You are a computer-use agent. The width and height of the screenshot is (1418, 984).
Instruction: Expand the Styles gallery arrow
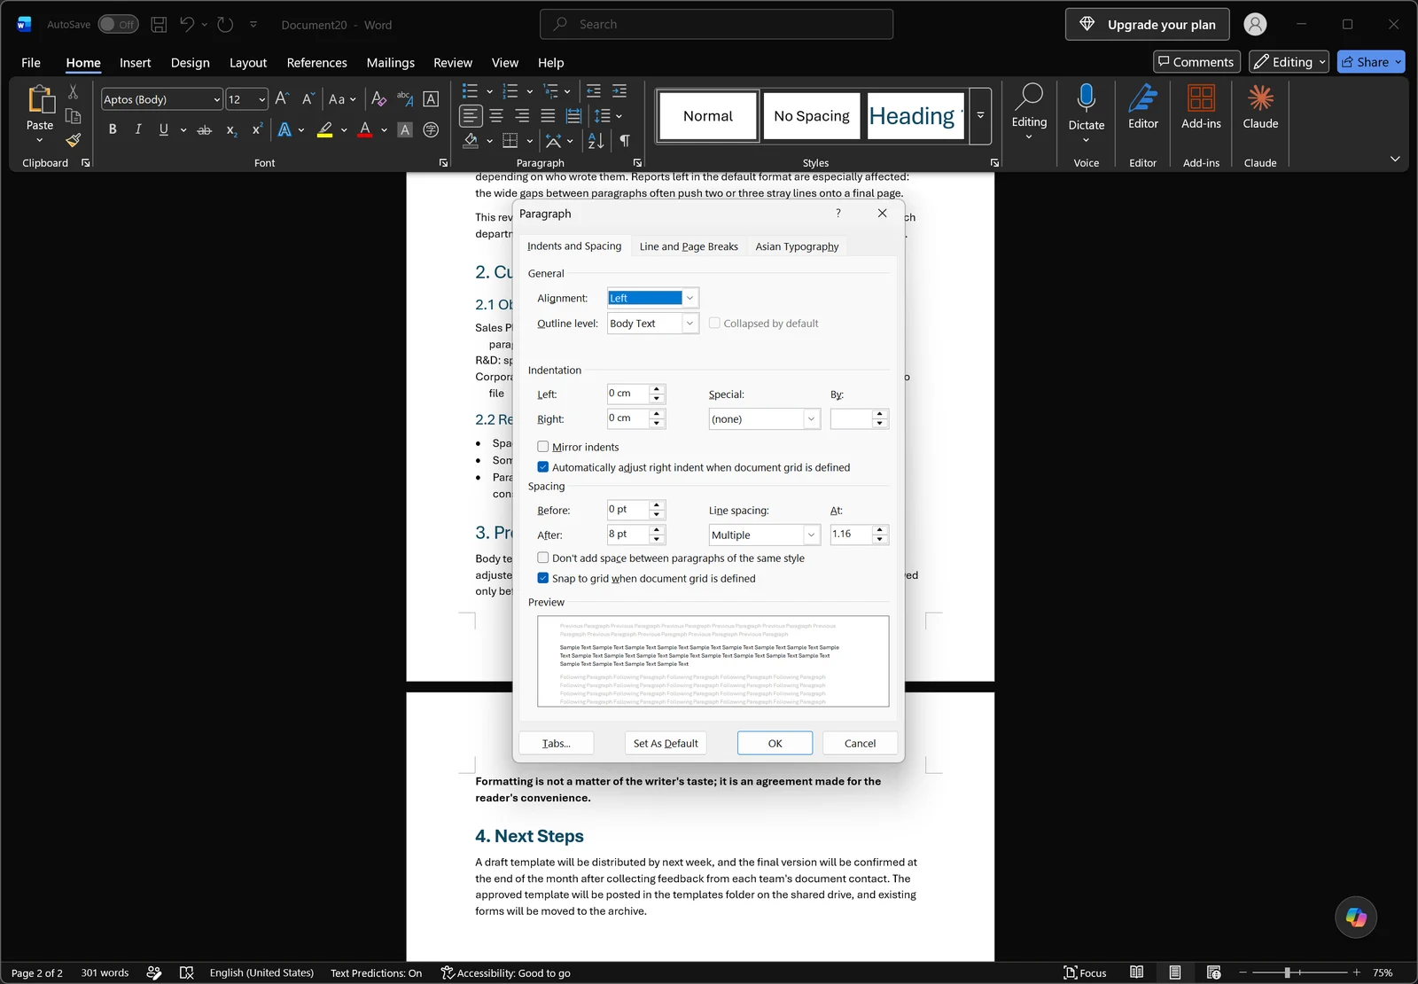click(x=980, y=116)
